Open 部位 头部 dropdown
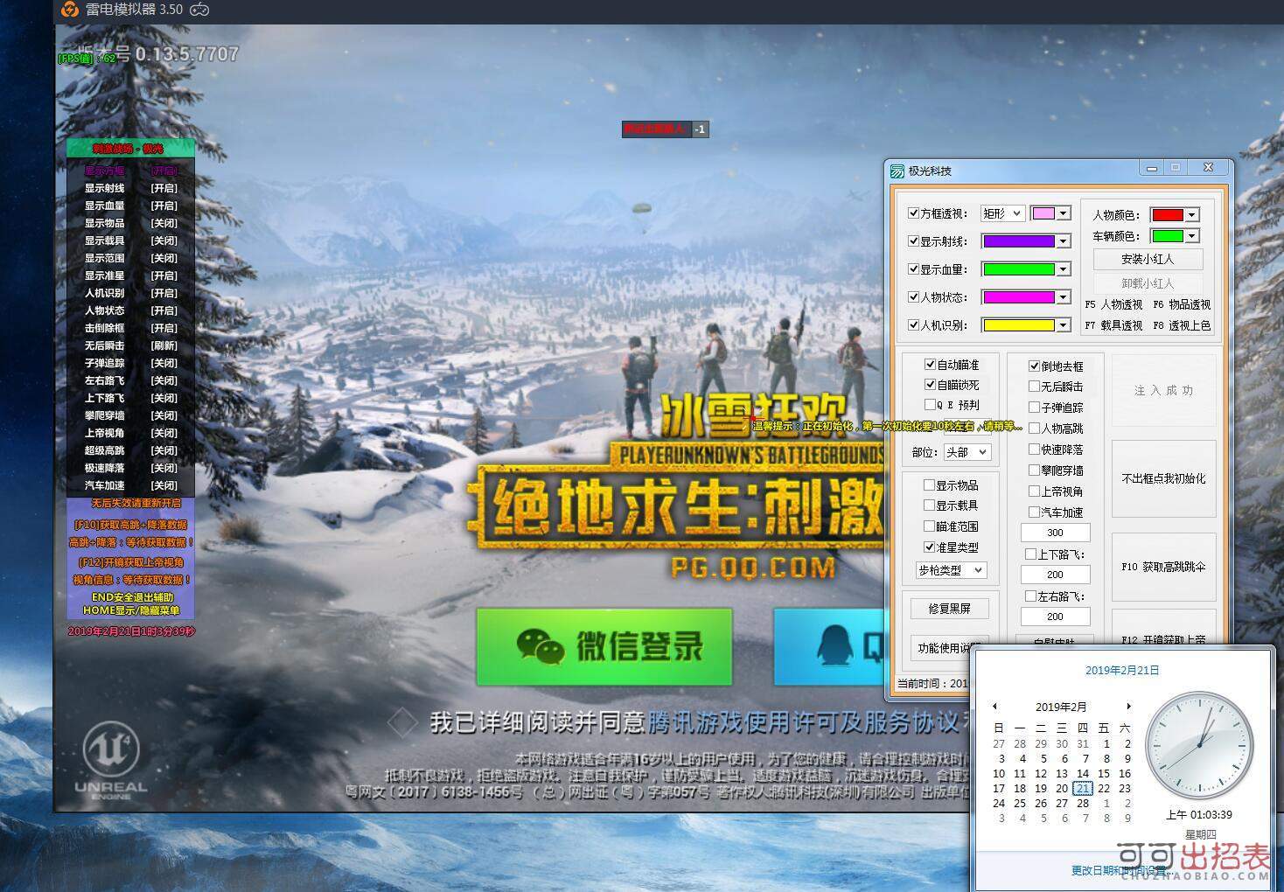 (966, 452)
